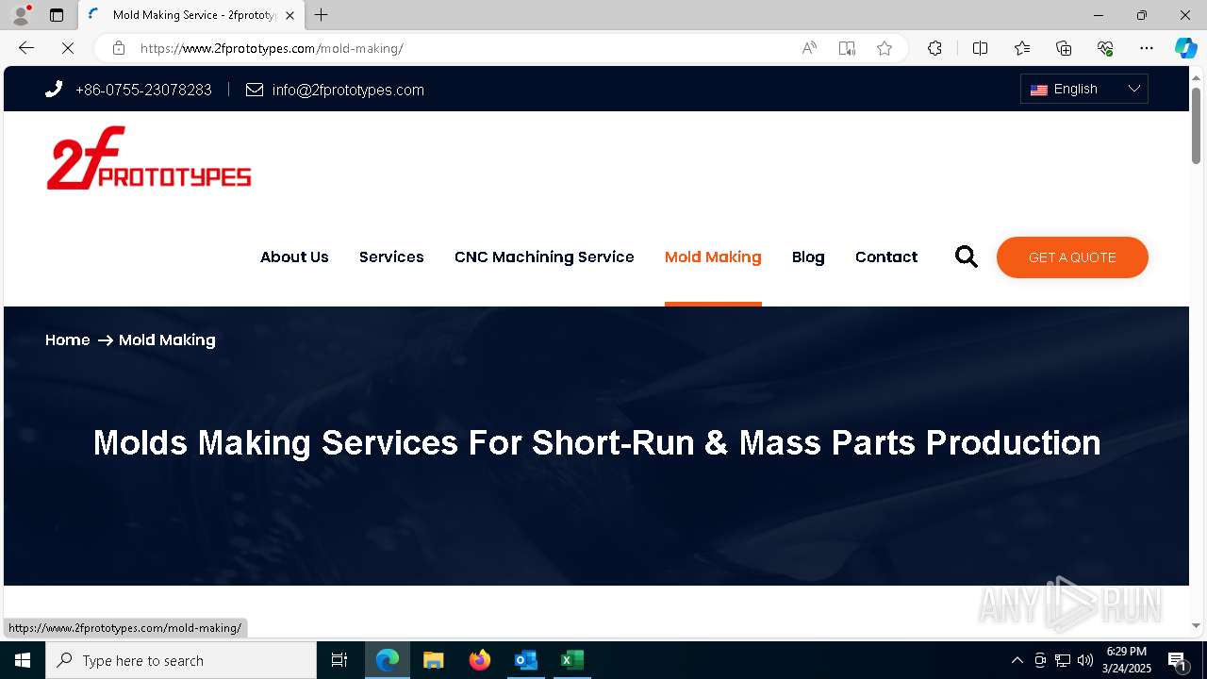
Task: Open notification center icon
Action: pyautogui.click(x=1177, y=660)
